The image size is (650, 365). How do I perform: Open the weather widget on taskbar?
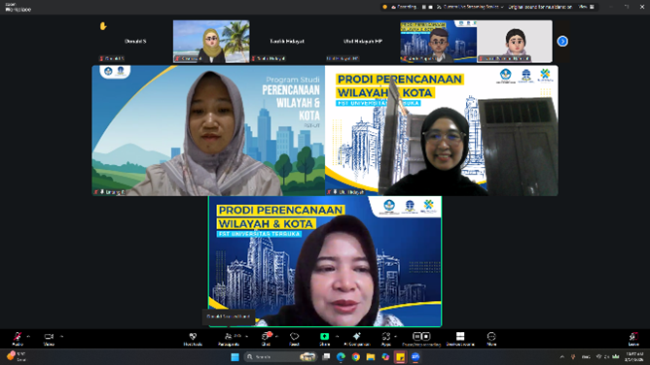(16, 356)
